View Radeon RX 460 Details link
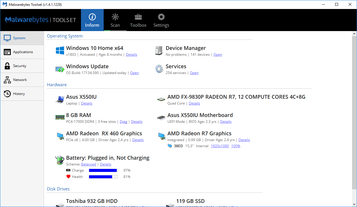357x207 pixels. pos(138,140)
